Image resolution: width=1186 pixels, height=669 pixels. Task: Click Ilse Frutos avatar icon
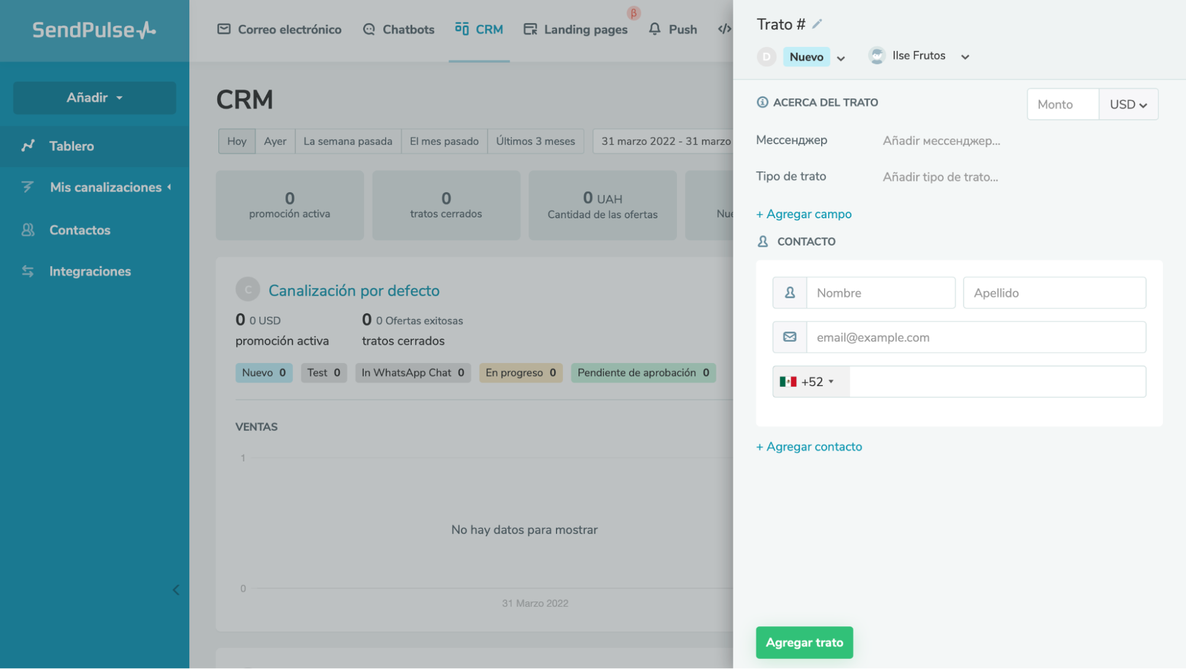click(877, 56)
